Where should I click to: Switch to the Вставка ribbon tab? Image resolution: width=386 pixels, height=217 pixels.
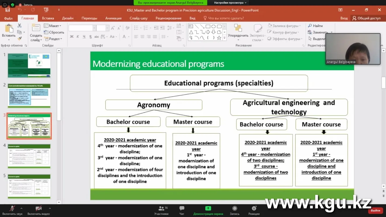[48, 18]
